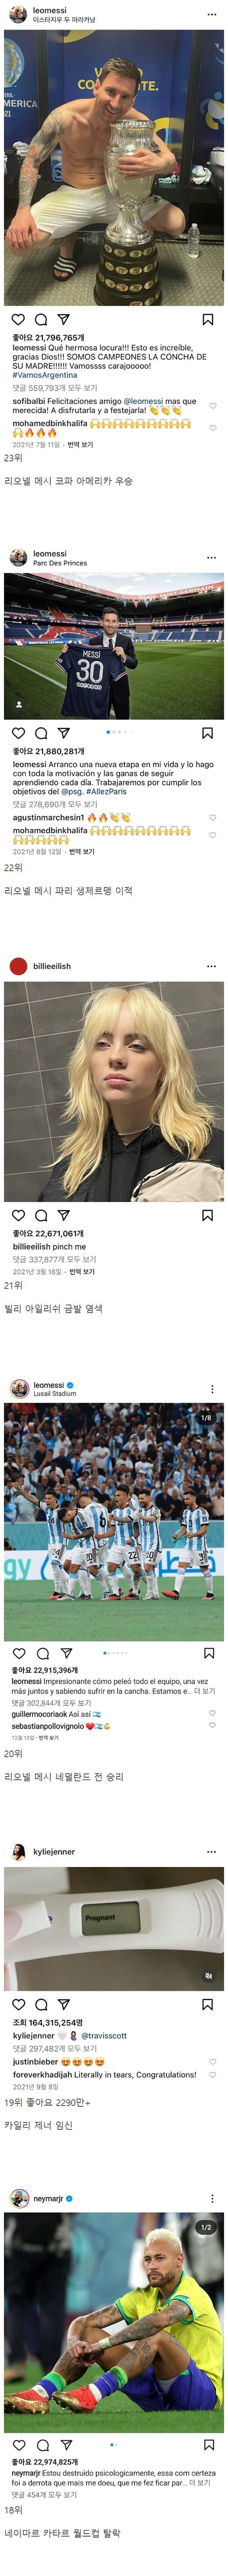Open comments on billieeilish post
Viewport: 228px width, 2576px height.
(x=41, y=1215)
